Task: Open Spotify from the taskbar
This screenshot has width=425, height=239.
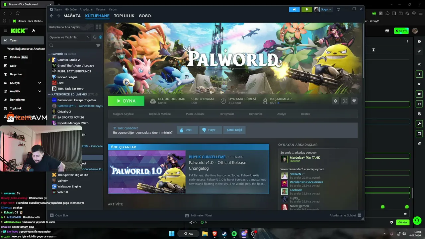Action: [x=234, y=234]
